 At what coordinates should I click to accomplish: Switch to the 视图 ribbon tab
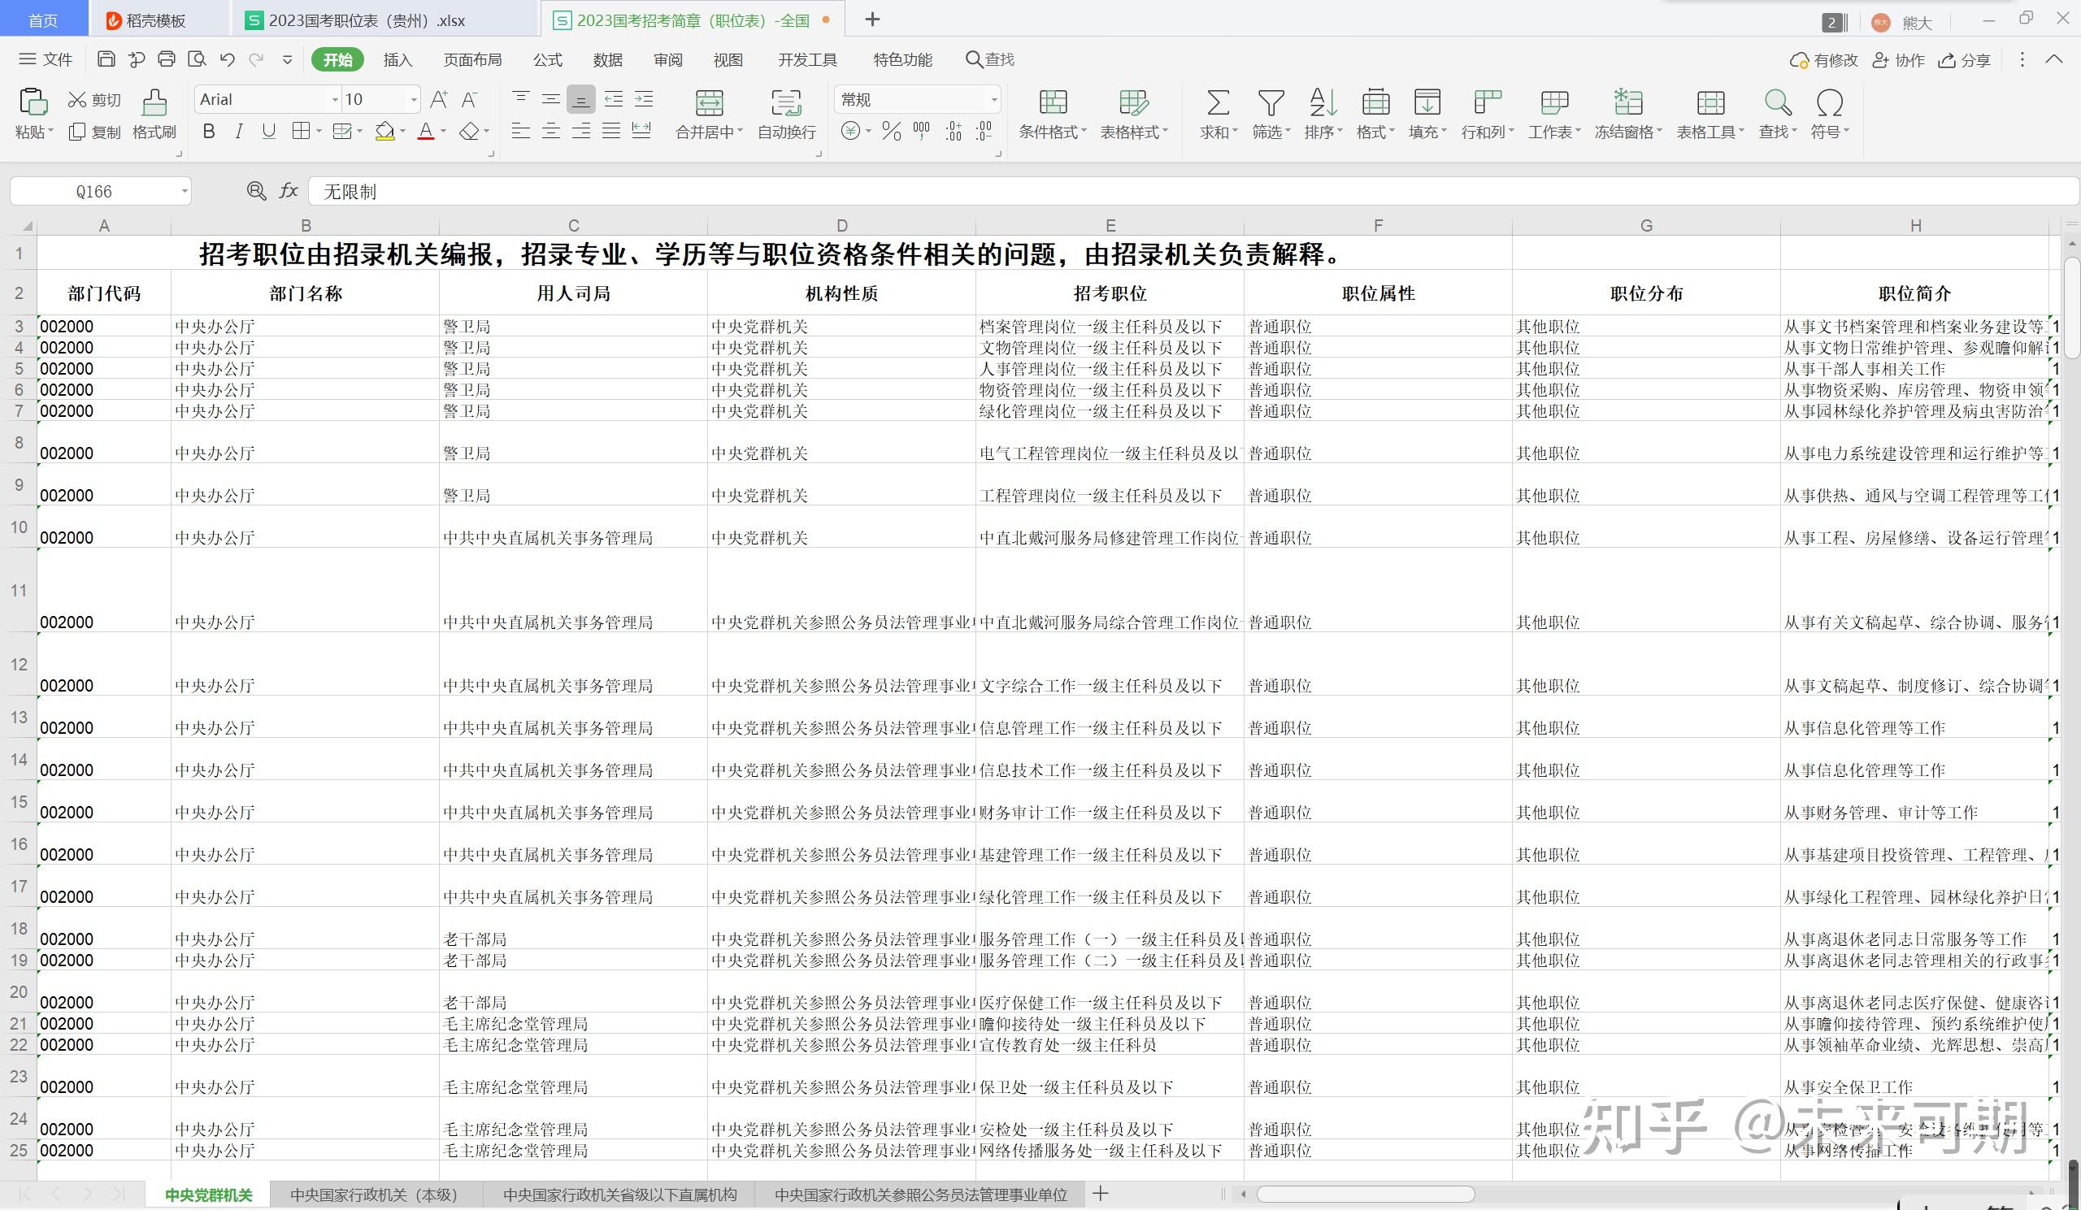pos(728,59)
